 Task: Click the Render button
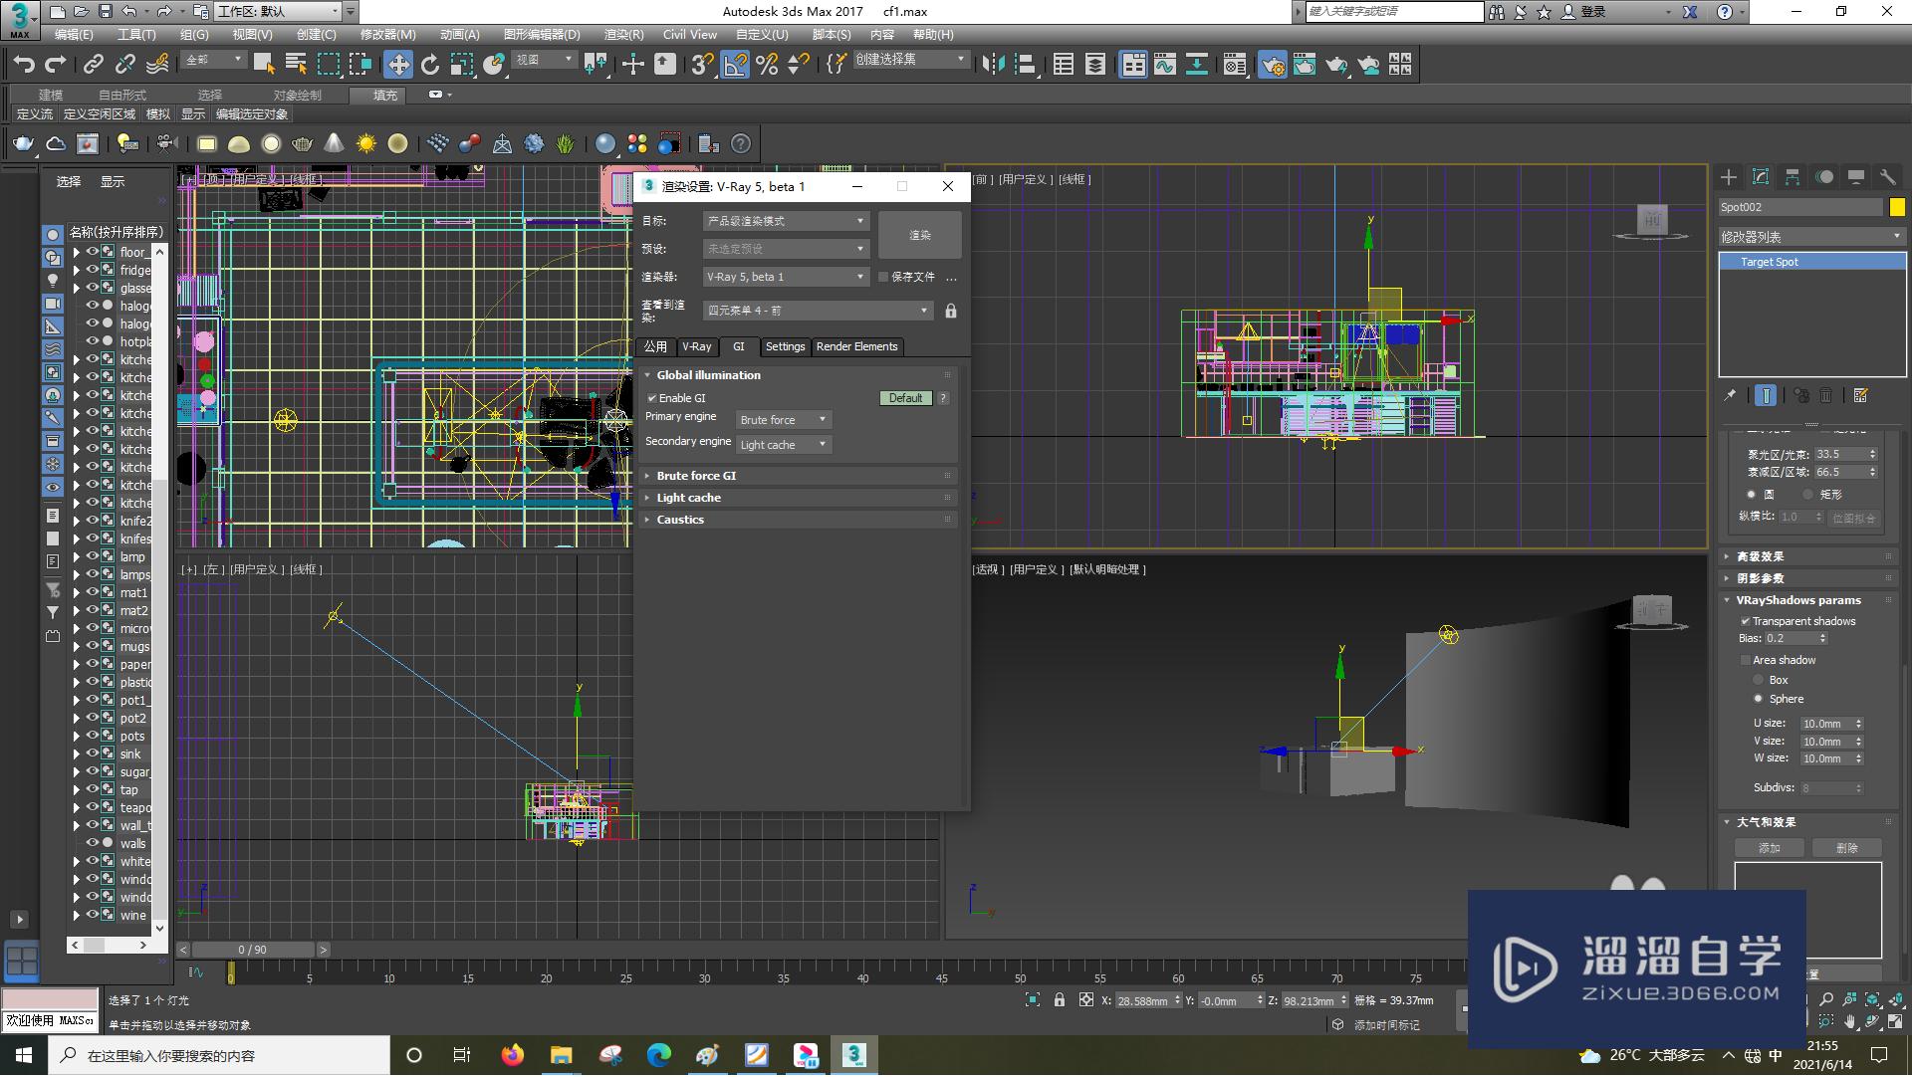[919, 235]
